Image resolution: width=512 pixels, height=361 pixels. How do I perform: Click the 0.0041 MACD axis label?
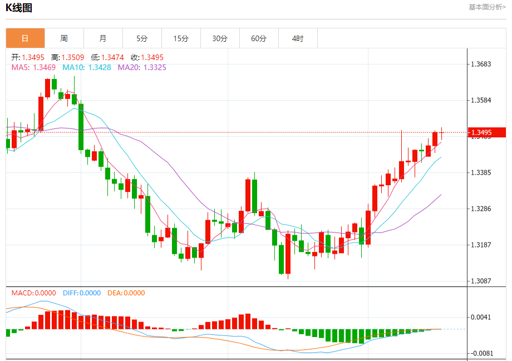coord(481,317)
